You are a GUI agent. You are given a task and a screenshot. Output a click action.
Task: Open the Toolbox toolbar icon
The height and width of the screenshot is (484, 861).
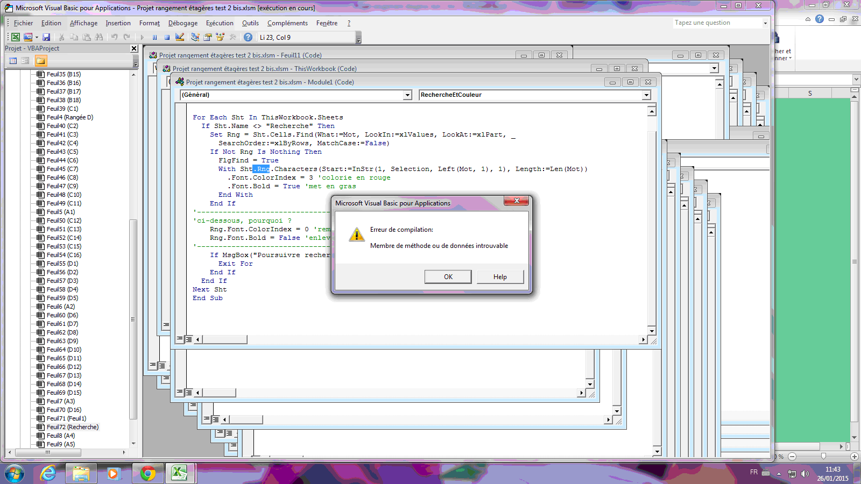pos(232,37)
